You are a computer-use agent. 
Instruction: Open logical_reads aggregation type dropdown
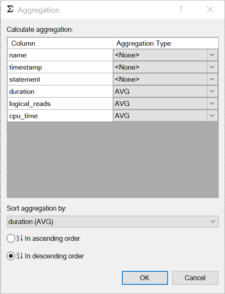166,103
